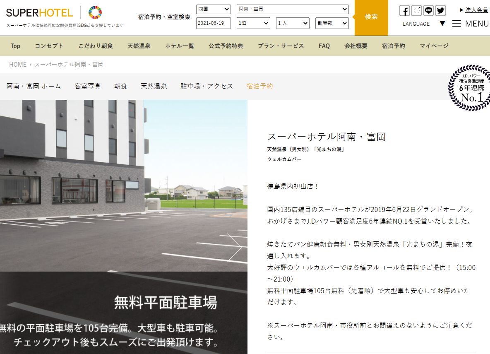This screenshot has height=354, width=490.
Task: Open the Instagram icon link
Action: [x=416, y=11]
